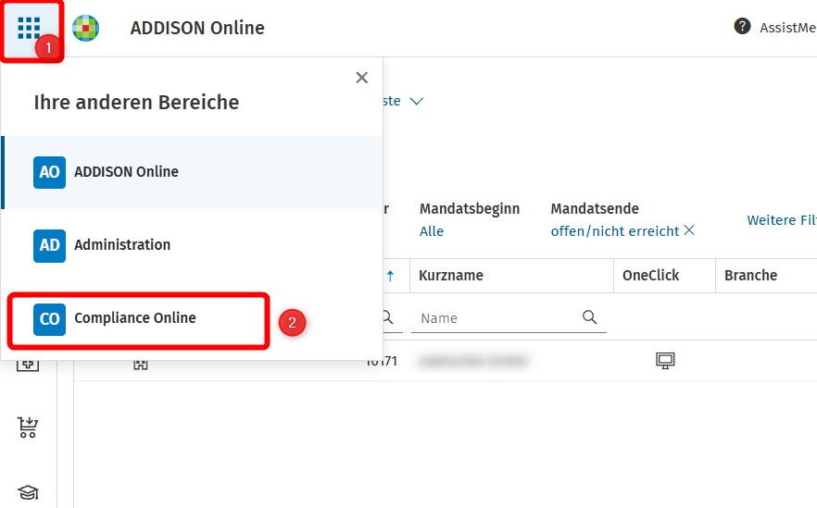Click the building icon in the client row
The height and width of the screenshot is (508, 817).
pos(141,365)
